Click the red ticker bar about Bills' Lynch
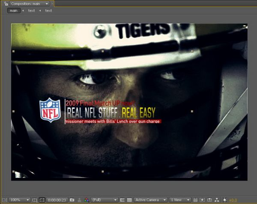The height and width of the screenshot is (204, 257). pyautogui.click(x=113, y=121)
